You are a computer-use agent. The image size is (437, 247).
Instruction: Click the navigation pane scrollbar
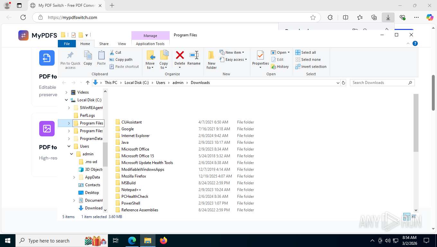pyautogui.click(x=105, y=154)
